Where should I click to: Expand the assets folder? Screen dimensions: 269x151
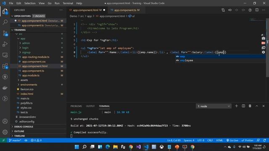pos(24,80)
